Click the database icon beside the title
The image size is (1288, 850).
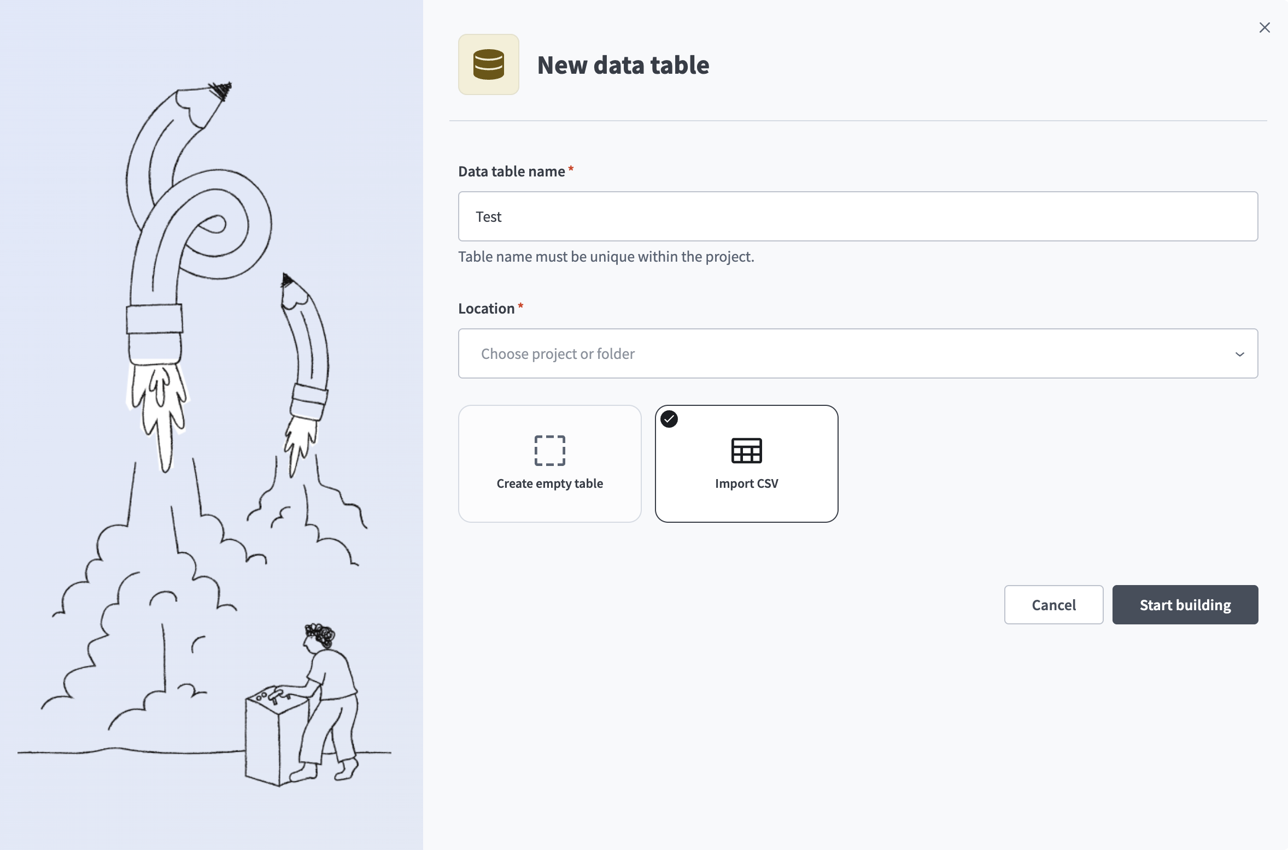[488, 64]
